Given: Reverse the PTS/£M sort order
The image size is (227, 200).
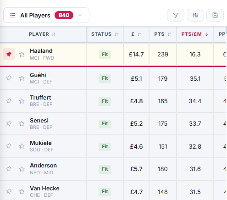Looking at the screenshot, I should pyautogui.click(x=194, y=34).
